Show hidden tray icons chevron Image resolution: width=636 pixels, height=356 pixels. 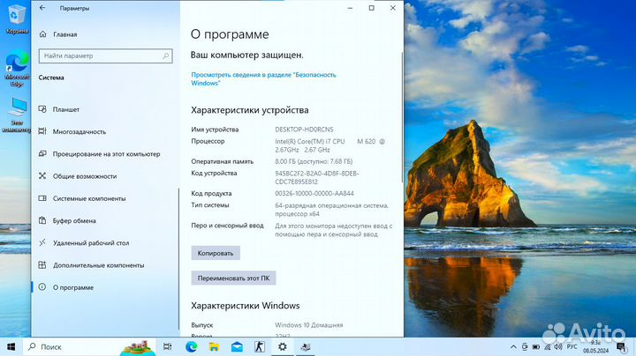513,346
